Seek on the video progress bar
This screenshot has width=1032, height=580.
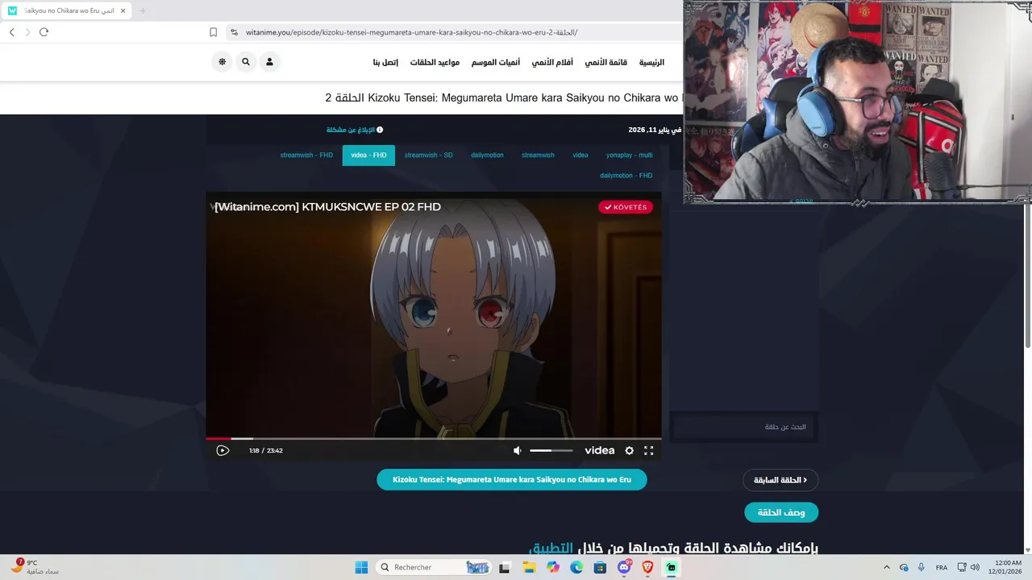433,439
